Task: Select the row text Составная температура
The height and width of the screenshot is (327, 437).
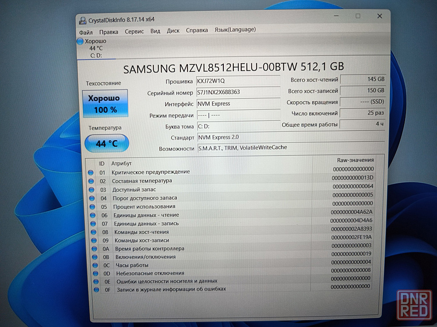Action: coord(142,181)
